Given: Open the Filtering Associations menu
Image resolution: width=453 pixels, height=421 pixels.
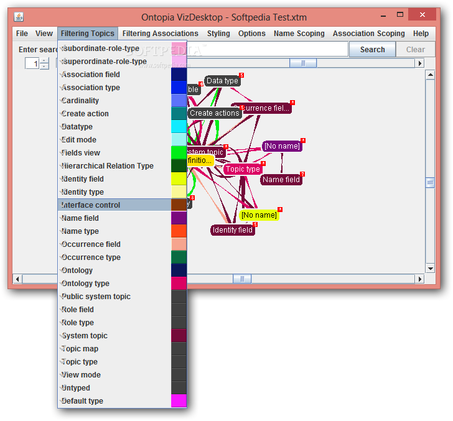Looking at the screenshot, I should [161, 34].
